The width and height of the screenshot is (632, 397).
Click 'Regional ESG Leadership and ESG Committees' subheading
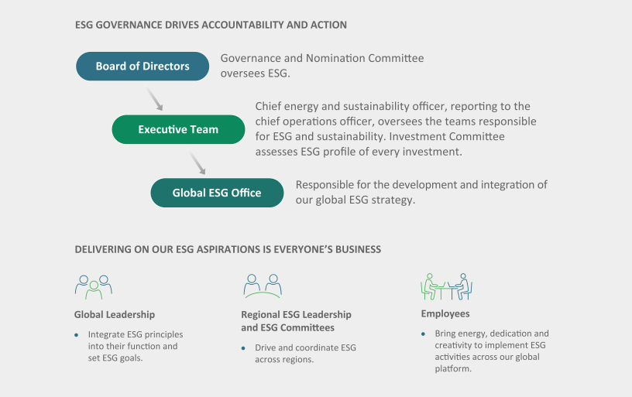coord(296,321)
